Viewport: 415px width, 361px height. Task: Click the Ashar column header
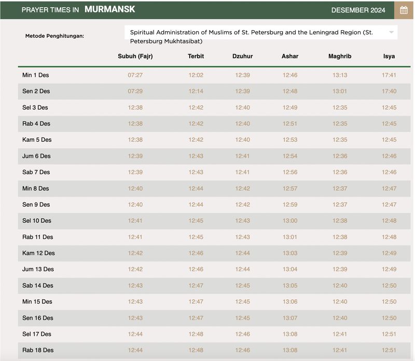(290, 56)
